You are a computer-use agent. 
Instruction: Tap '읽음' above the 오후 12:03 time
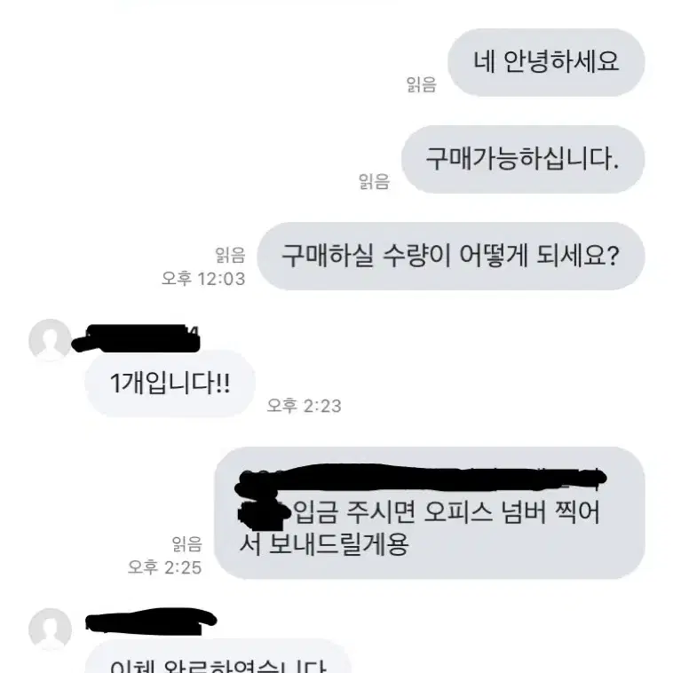[231, 255]
